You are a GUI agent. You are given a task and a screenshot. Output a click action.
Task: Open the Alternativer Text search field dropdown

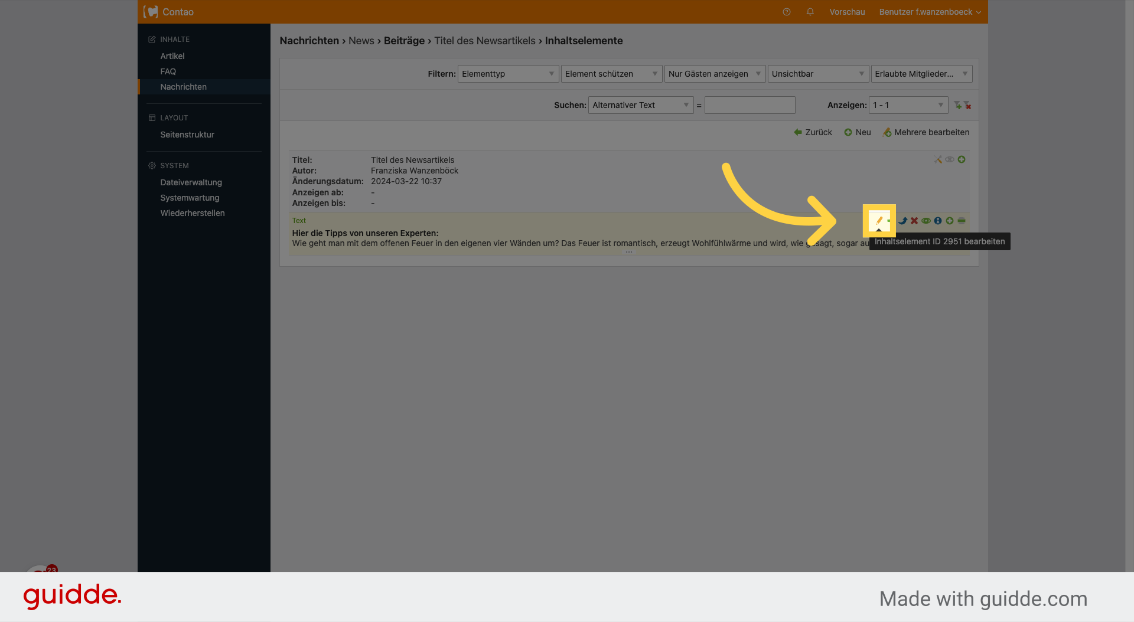(x=641, y=105)
